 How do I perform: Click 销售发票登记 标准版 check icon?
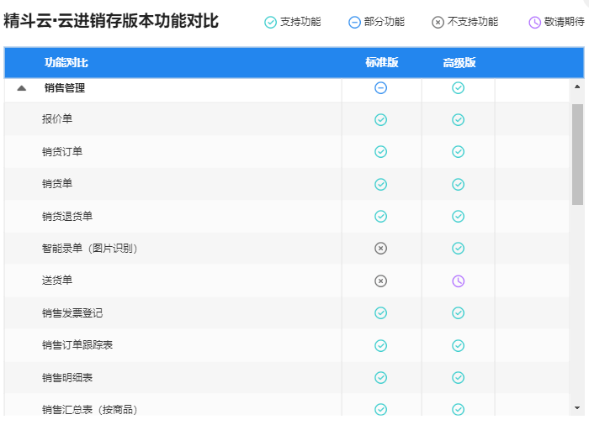[380, 312]
